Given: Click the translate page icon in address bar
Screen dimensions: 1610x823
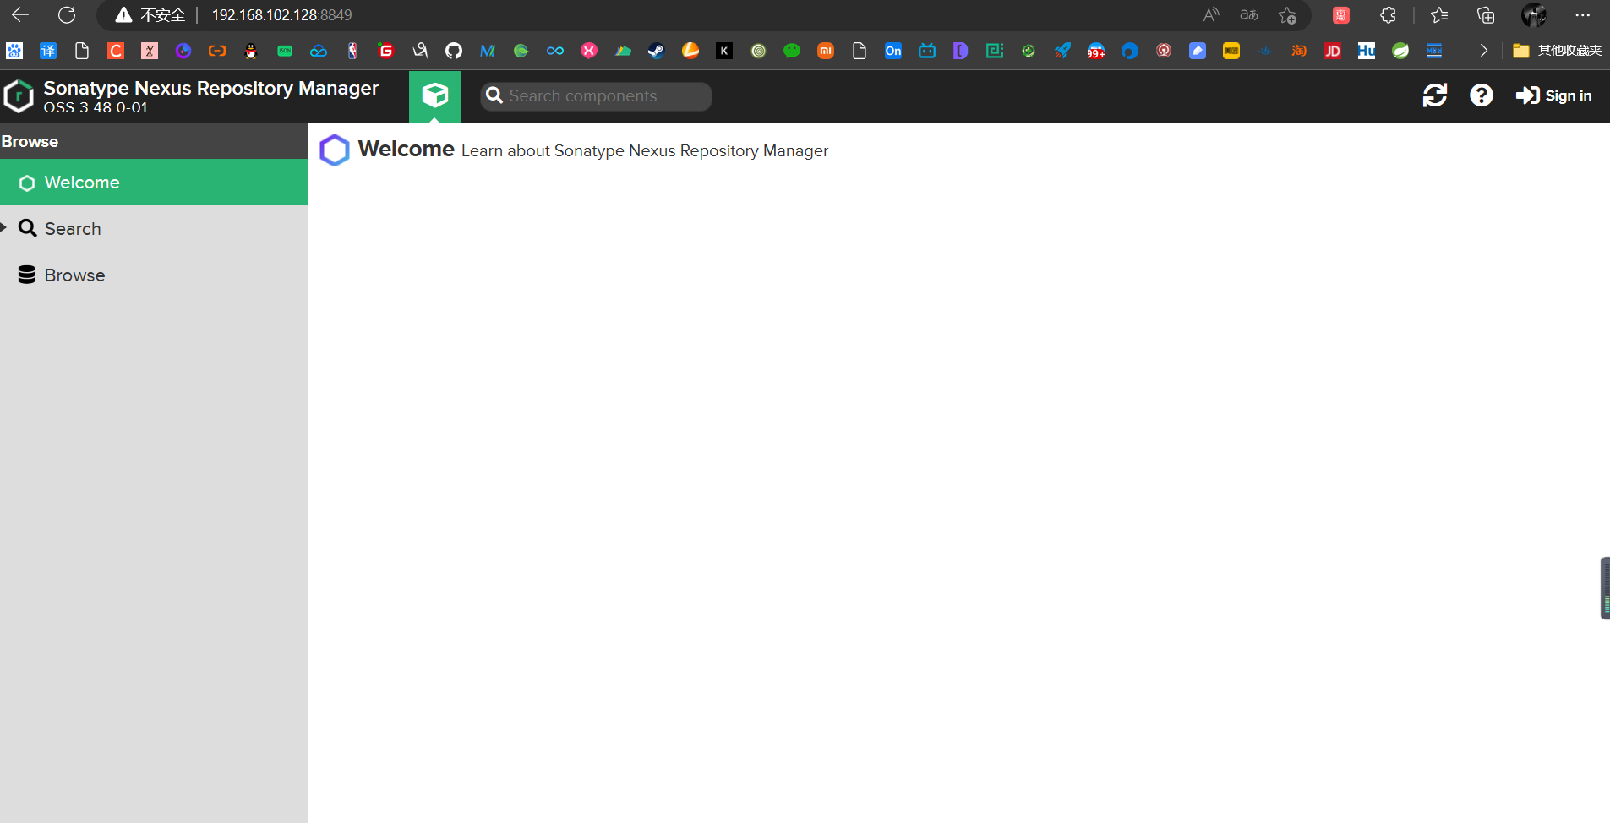Looking at the screenshot, I should pos(1248,15).
